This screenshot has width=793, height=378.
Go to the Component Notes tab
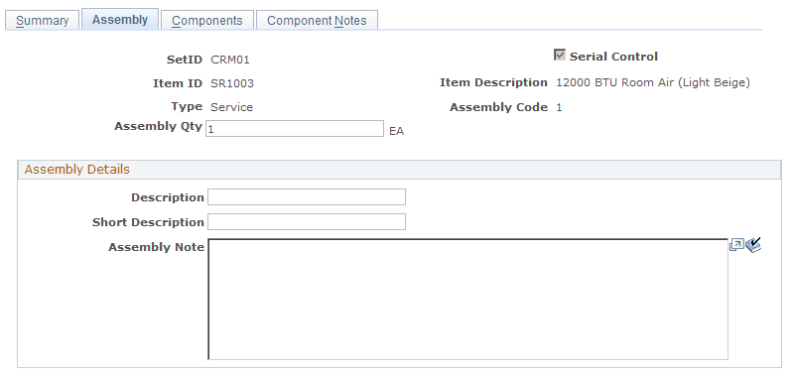317,20
